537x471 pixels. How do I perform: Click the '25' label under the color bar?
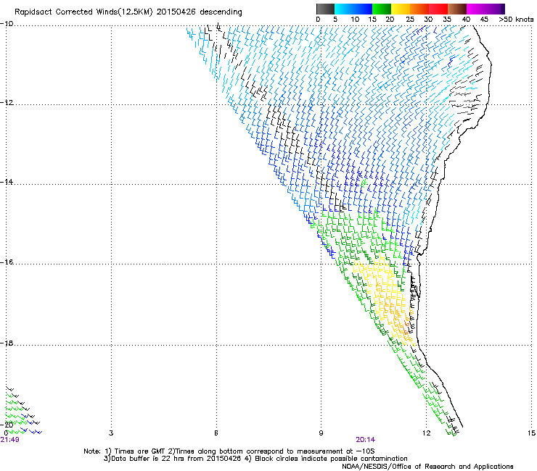(x=410, y=20)
